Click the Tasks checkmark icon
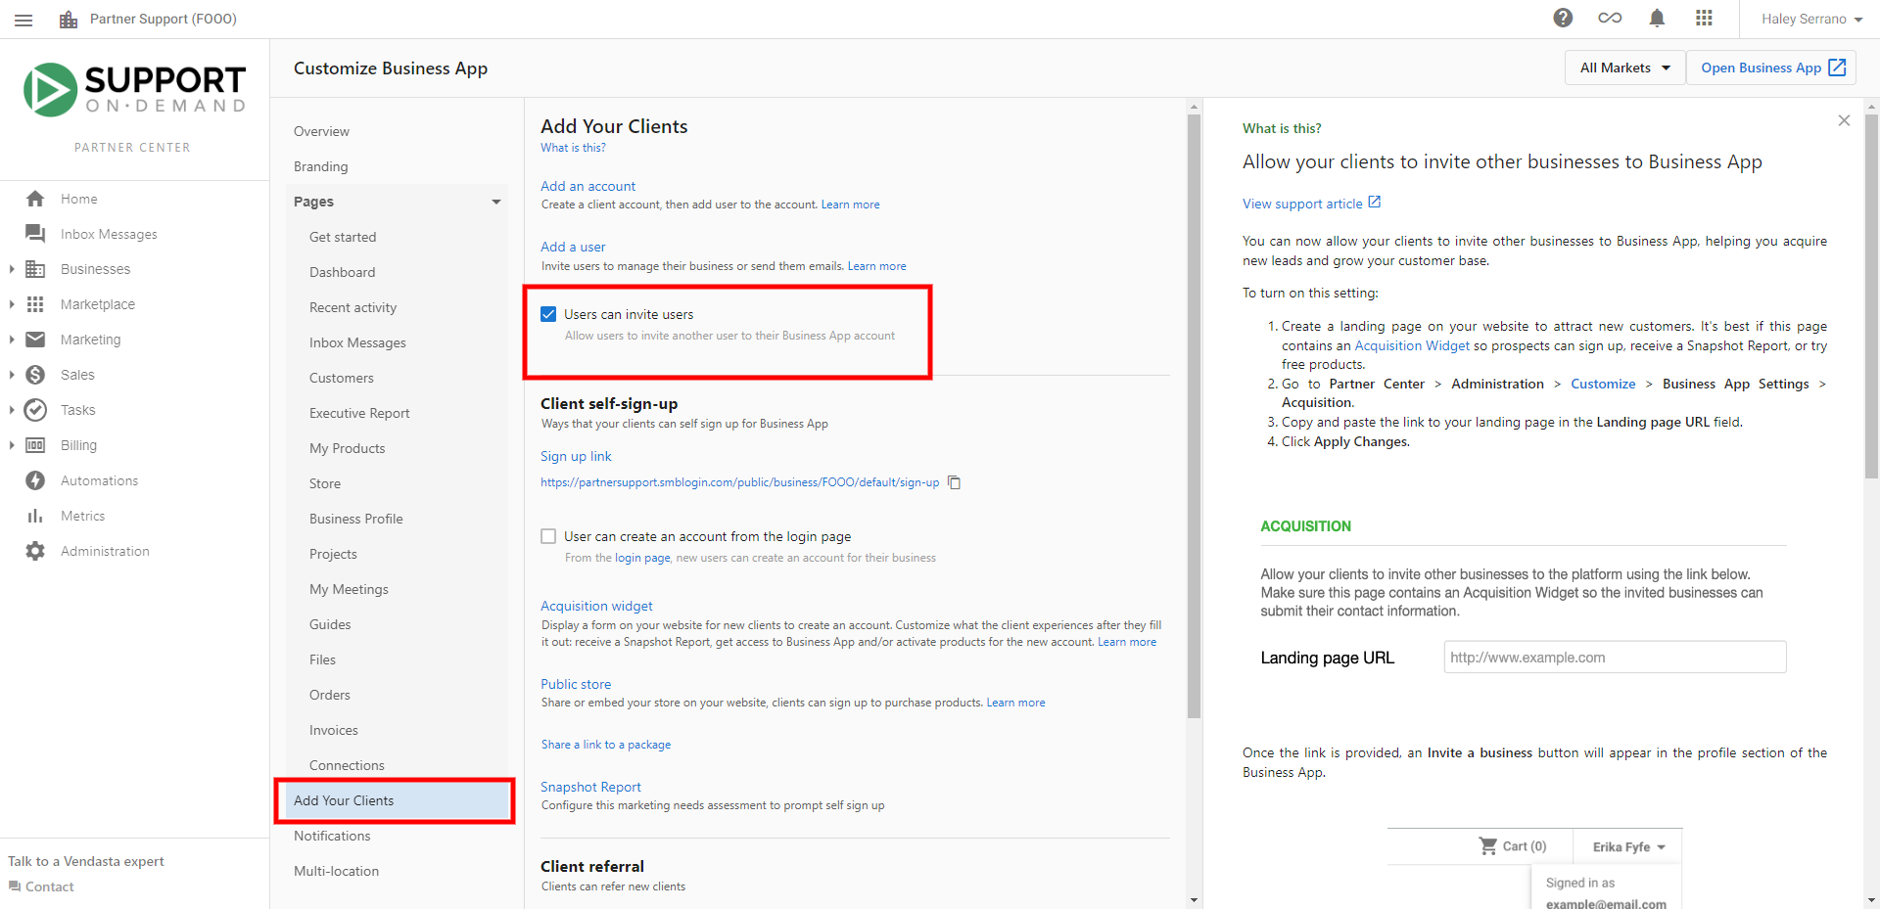 [x=35, y=410]
